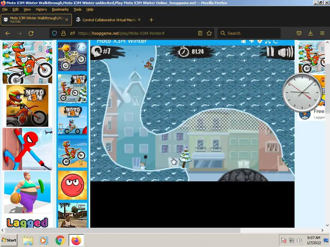
Task: Click the orange Moto X3M ad image
Action: tap(27, 105)
